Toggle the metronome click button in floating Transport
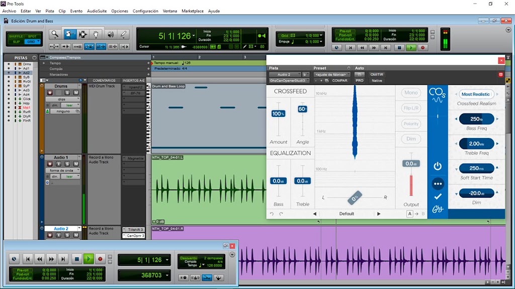The width and height of the screenshot is (515, 289). pos(196,277)
